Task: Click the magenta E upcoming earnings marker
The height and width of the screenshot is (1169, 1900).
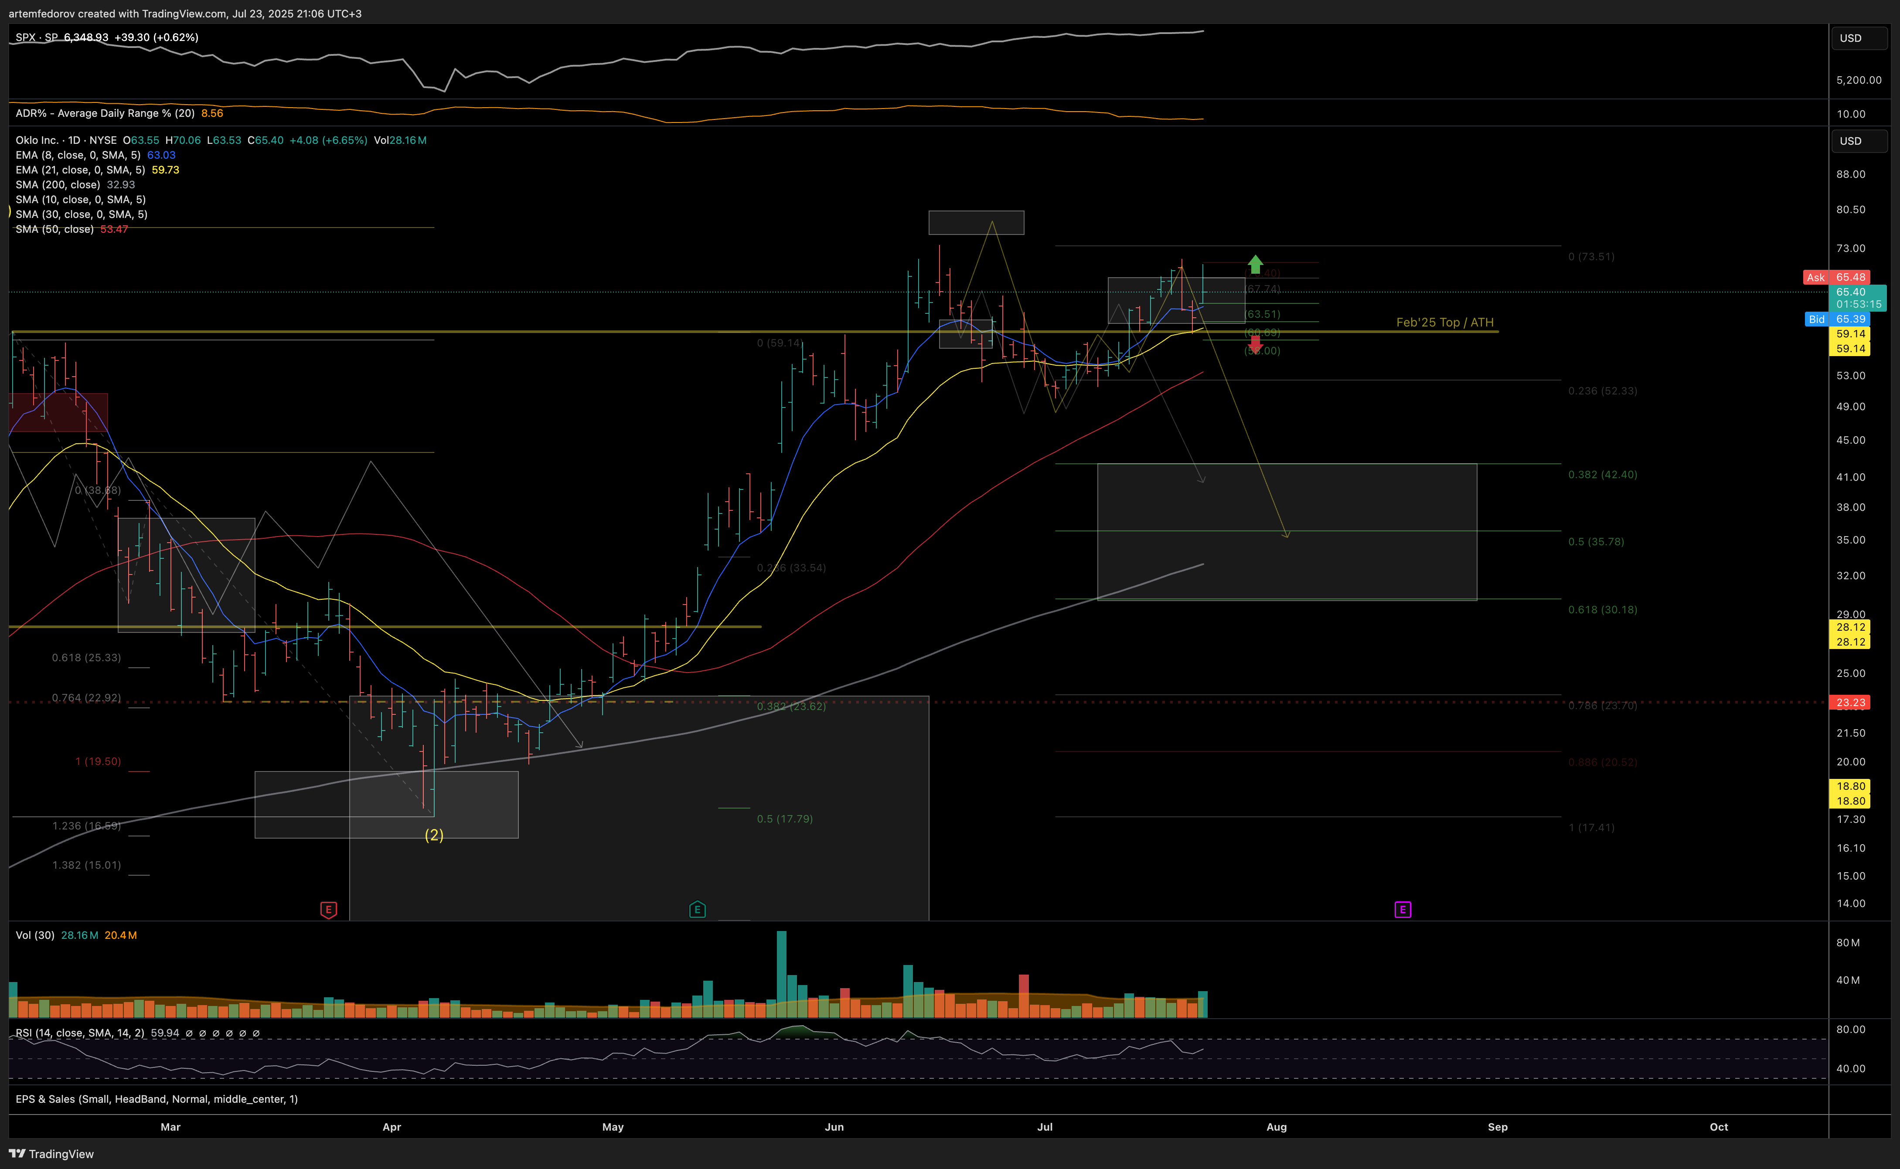Action: tap(1403, 909)
